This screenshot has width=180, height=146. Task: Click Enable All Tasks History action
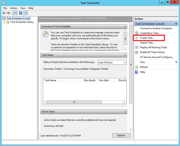tap(152, 52)
